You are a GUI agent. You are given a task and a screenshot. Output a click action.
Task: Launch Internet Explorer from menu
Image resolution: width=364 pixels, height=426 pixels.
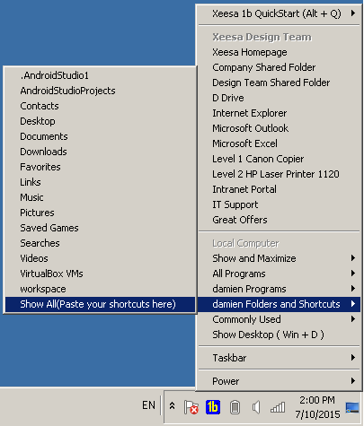[x=280, y=113]
